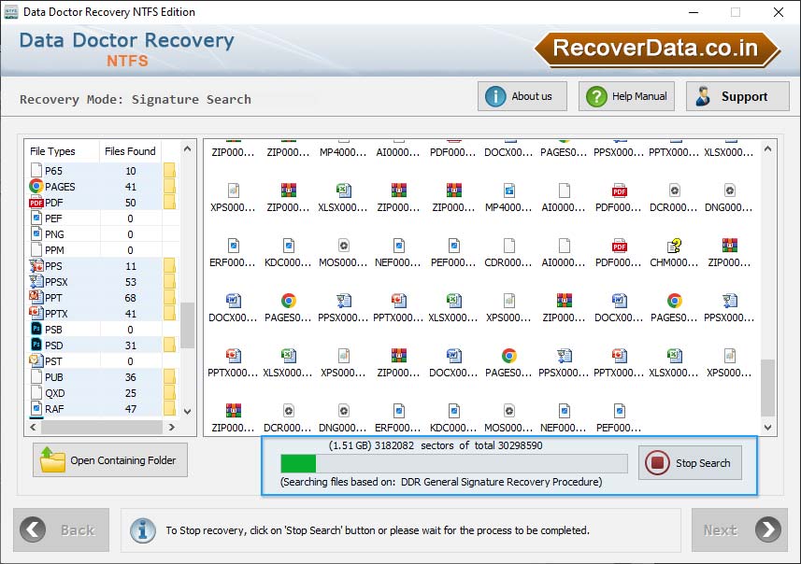Click the count 50 in the PDF row
The image size is (801, 564).
(131, 203)
